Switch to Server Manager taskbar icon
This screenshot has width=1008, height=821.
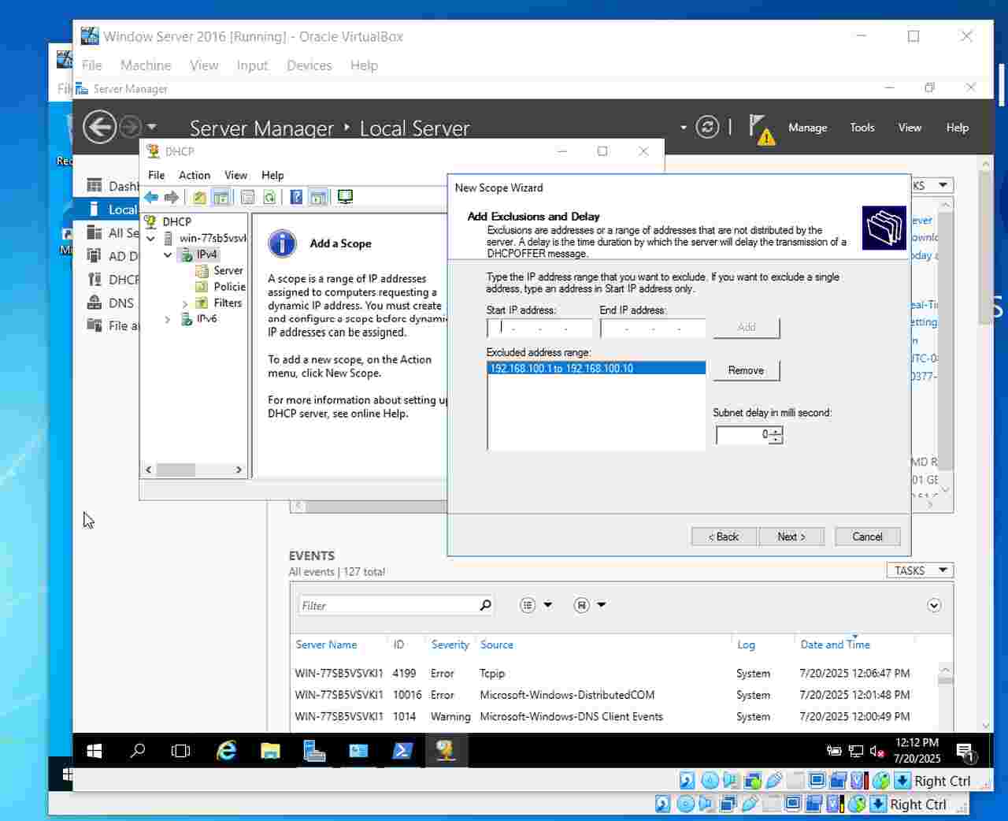[x=314, y=751]
